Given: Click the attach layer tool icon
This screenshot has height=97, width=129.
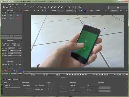Looking at the screenshot, I should tap(66, 8).
